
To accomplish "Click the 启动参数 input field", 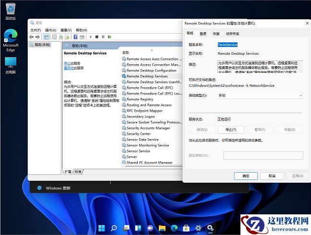I will click(x=263, y=155).
